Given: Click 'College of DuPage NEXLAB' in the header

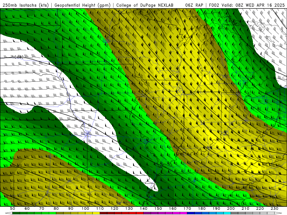Looking at the screenshot, I should tap(145, 5).
